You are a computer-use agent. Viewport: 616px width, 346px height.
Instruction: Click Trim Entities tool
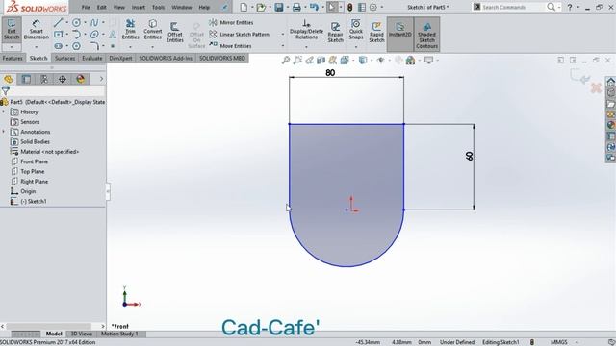pyautogui.click(x=131, y=29)
